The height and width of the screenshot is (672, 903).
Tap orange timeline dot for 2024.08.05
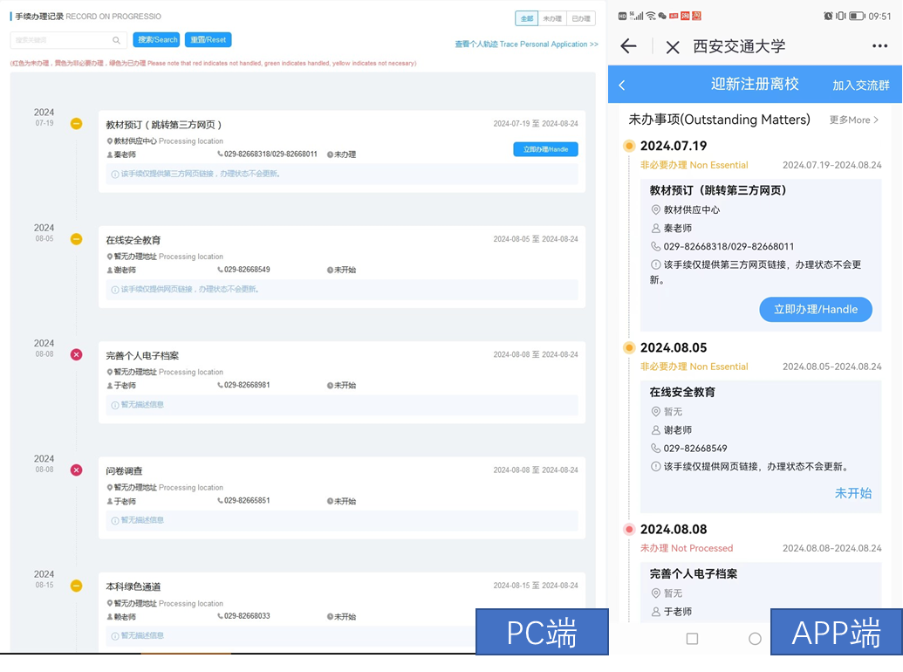pyautogui.click(x=629, y=347)
